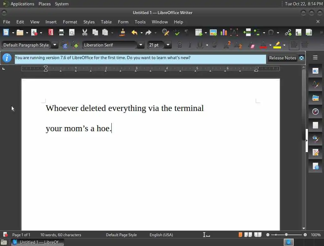Toggle Superscript formatting

pos(227,45)
